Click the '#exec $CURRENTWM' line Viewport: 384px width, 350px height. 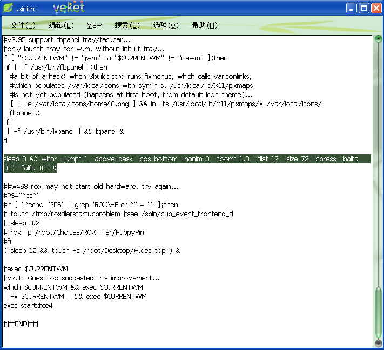click(x=36, y=269)
